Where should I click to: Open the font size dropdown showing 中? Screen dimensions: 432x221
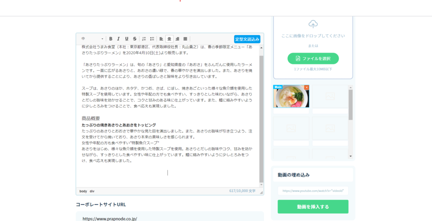click(x=92, y=39)
